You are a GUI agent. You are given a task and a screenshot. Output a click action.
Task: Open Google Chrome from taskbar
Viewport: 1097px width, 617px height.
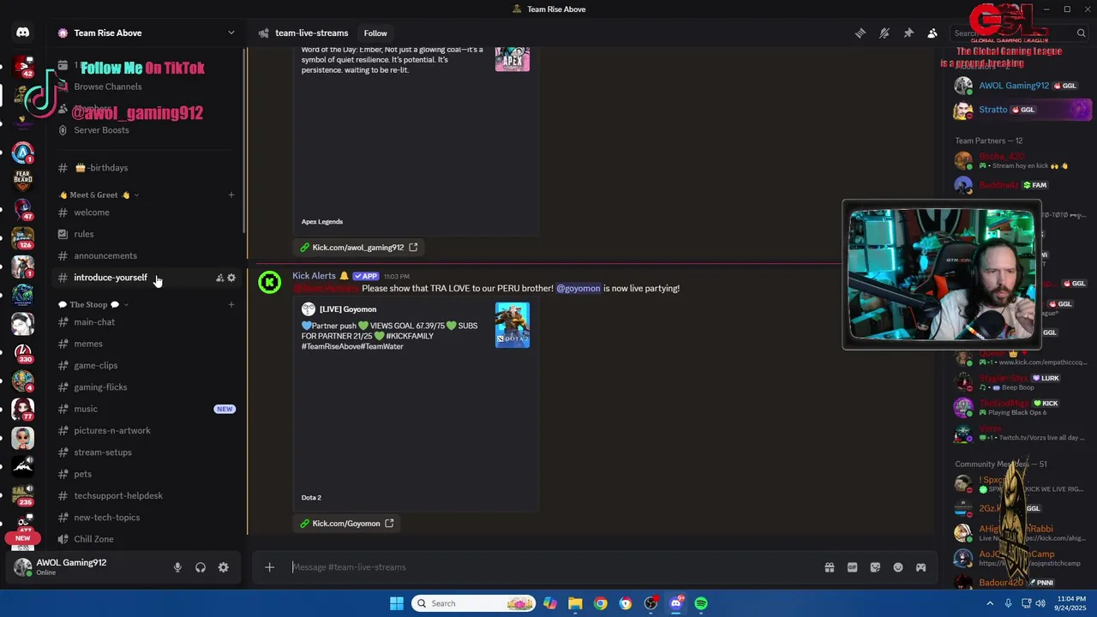click(x=601, y=603)
